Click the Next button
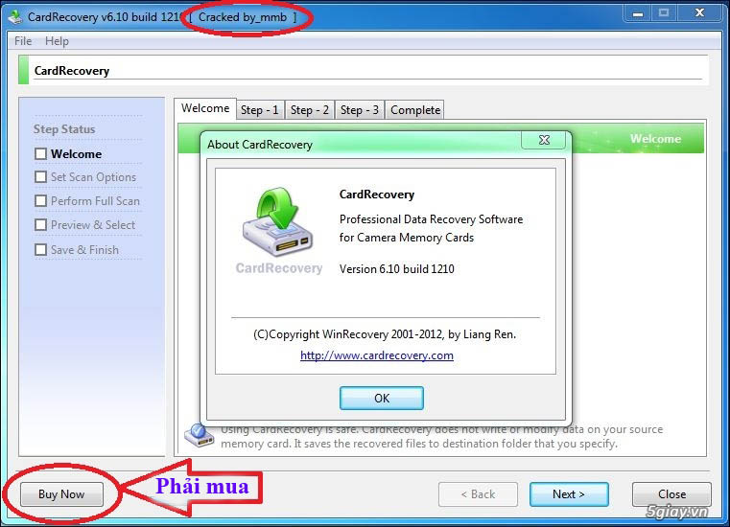Screen dimensions: 730x527 568,494
